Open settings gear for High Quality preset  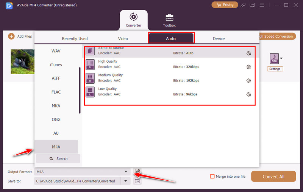point(248,67)
